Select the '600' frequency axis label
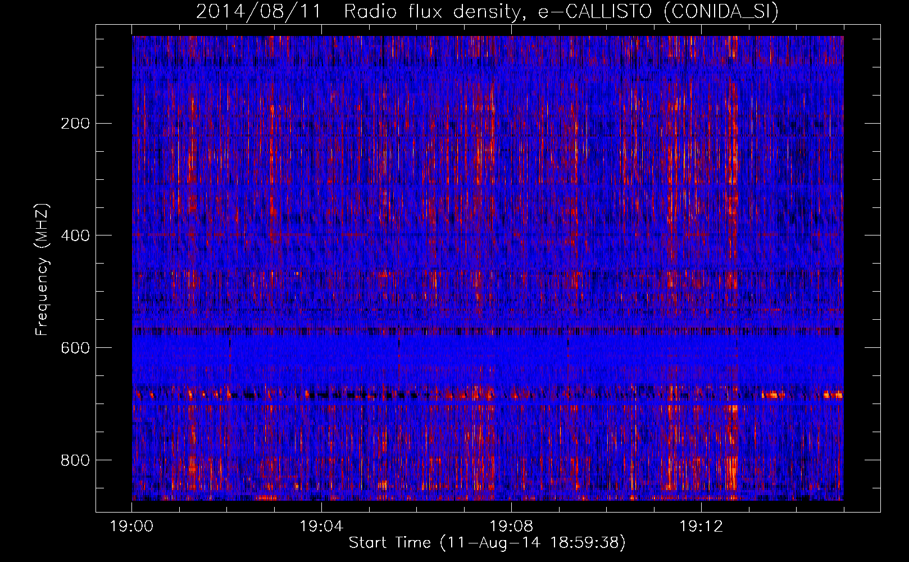Screen dimensions: 909x562 pyautogui.click(x=75, y=348)
